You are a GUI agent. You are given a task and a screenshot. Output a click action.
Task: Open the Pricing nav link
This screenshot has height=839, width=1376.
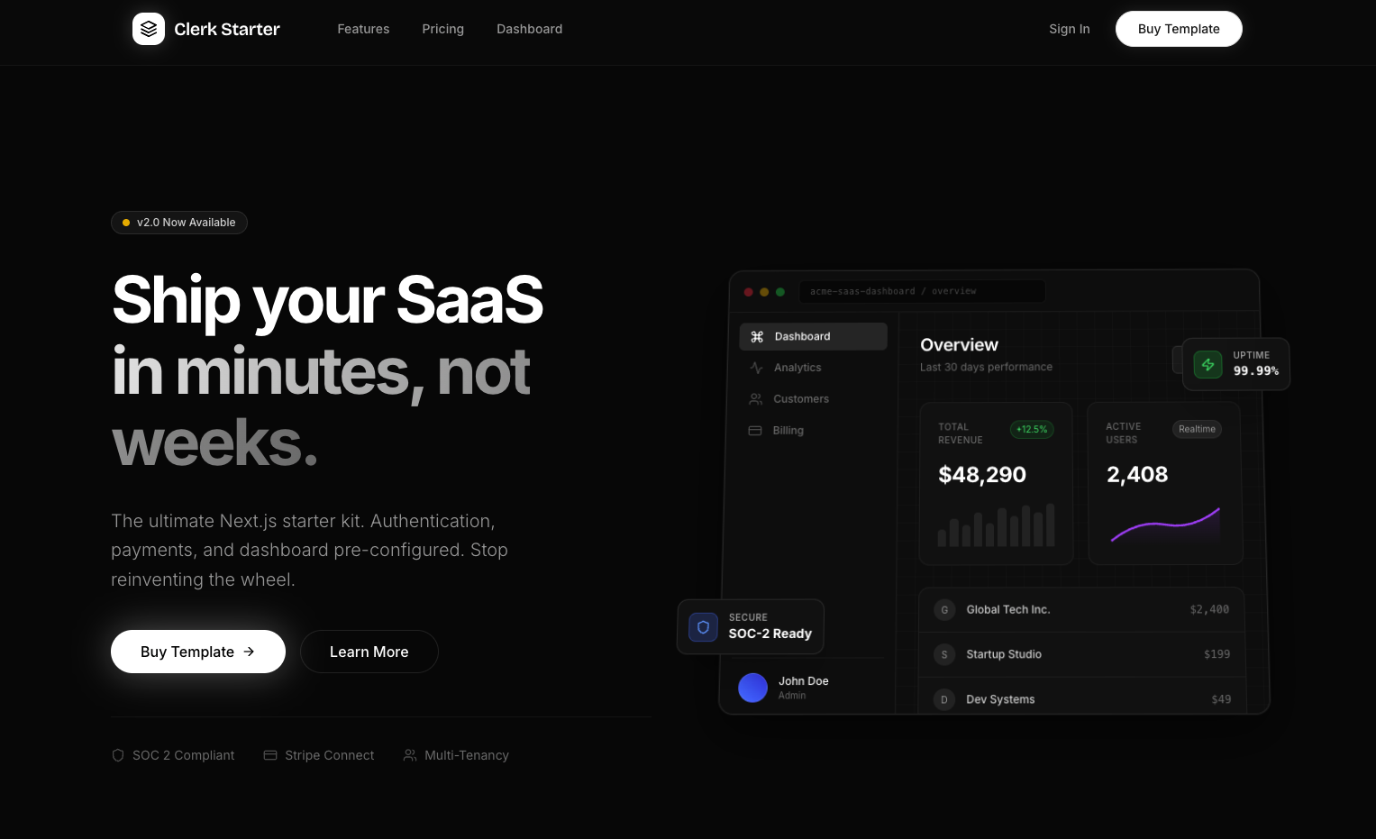click(442, 29)
